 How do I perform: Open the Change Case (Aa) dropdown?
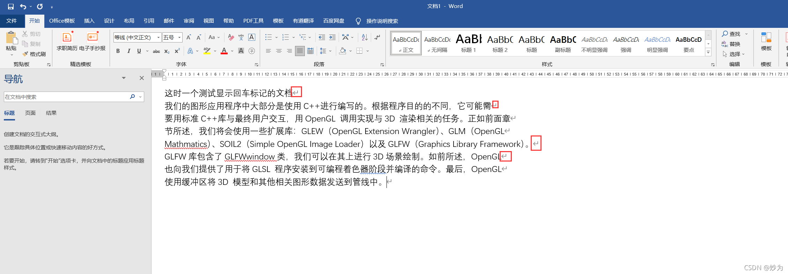point(214,37)
